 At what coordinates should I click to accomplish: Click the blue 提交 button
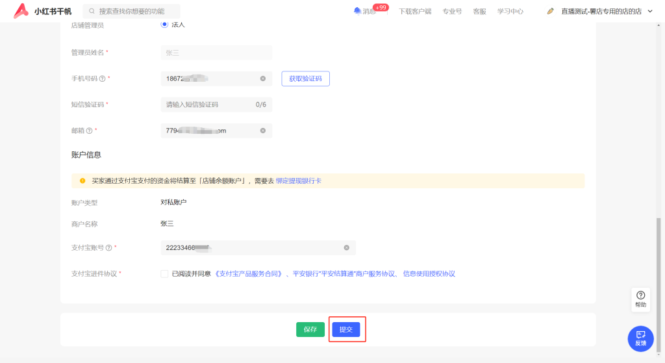point(346,329)
